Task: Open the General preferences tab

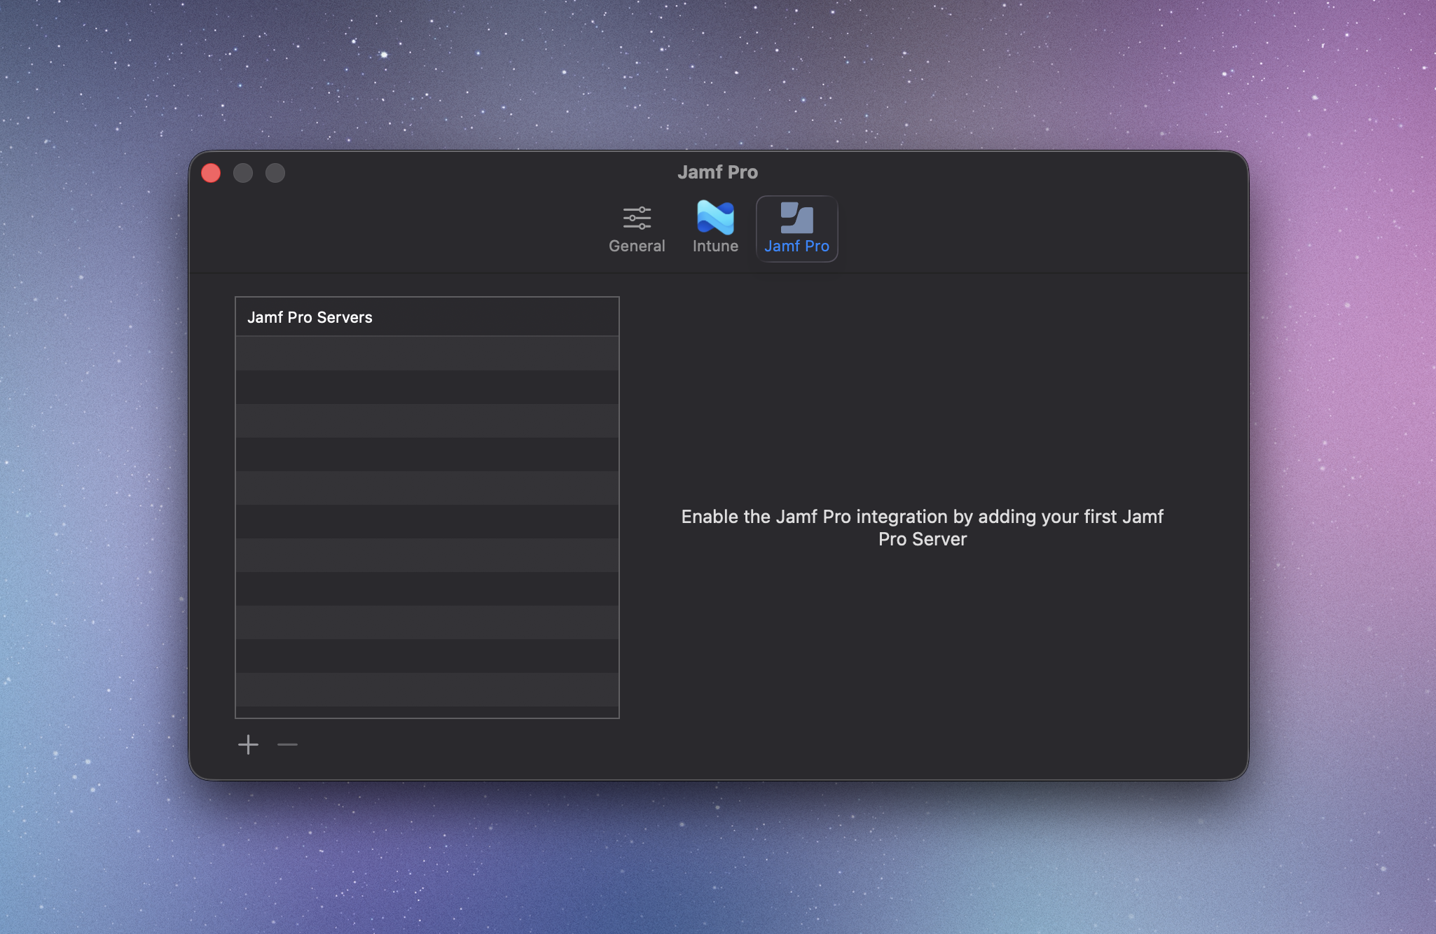Action: [637, 229]
